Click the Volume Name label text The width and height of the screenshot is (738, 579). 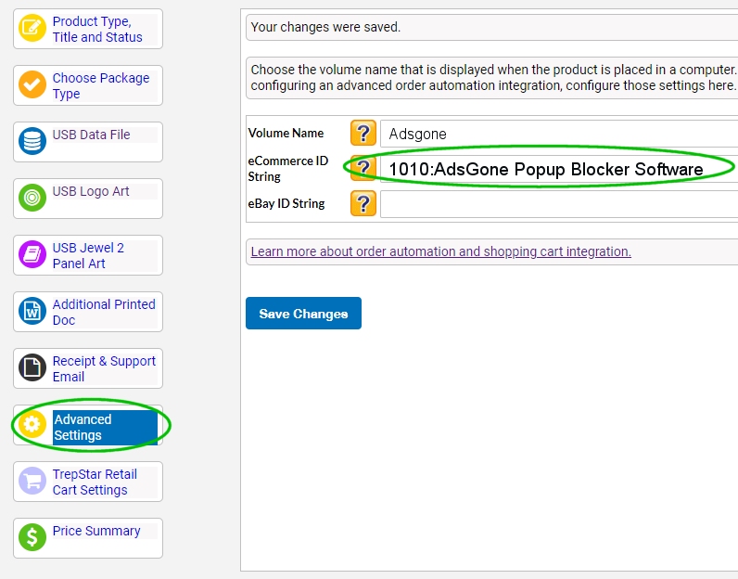click(x=286, y=133)
